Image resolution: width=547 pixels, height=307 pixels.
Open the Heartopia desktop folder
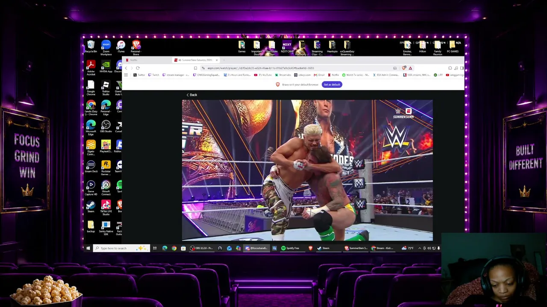click(x=332, y=46)
